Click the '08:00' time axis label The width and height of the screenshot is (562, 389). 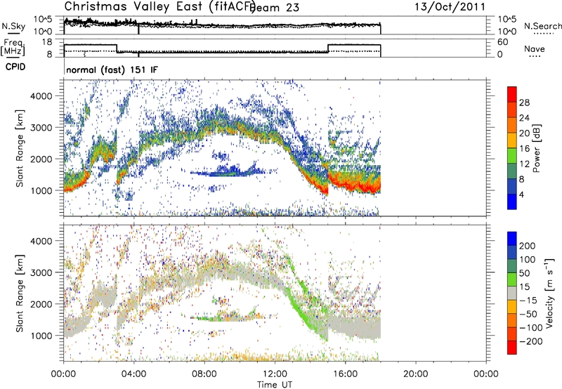tap(204, 374)
